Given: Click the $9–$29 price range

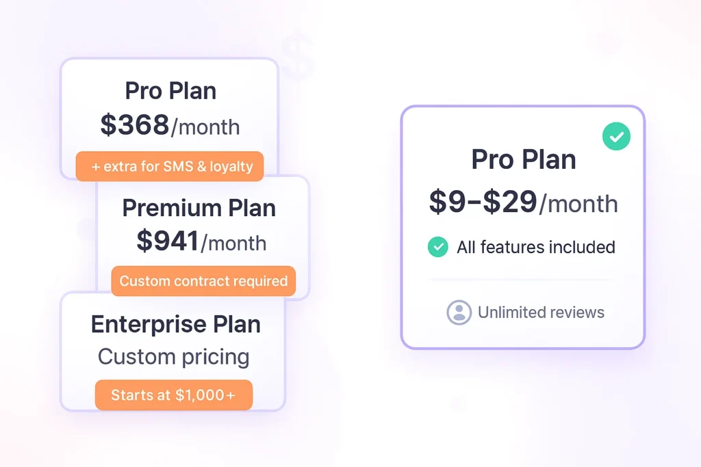Looking at the screenshot, I should point(483,202).
